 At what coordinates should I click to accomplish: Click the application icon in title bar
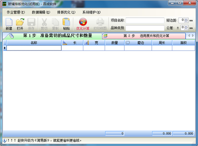coord(4,4)
